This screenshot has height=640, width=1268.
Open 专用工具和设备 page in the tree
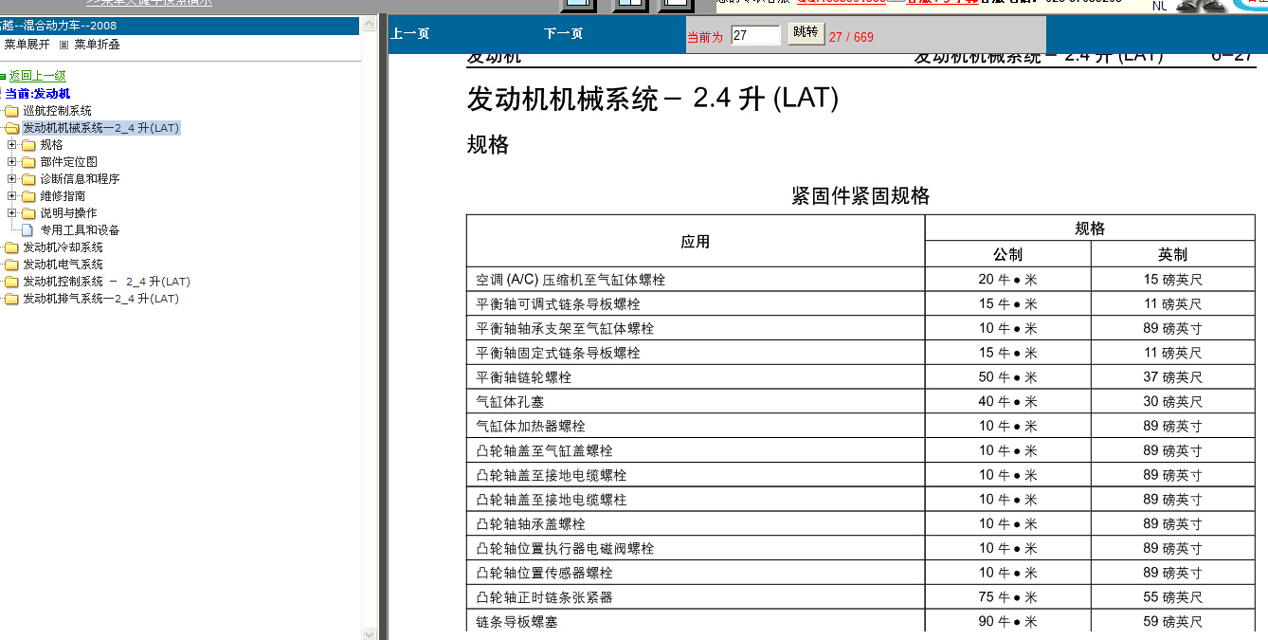[80, 230]
